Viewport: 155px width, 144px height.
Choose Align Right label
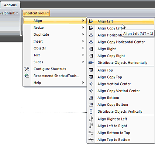tap(107, 49)
